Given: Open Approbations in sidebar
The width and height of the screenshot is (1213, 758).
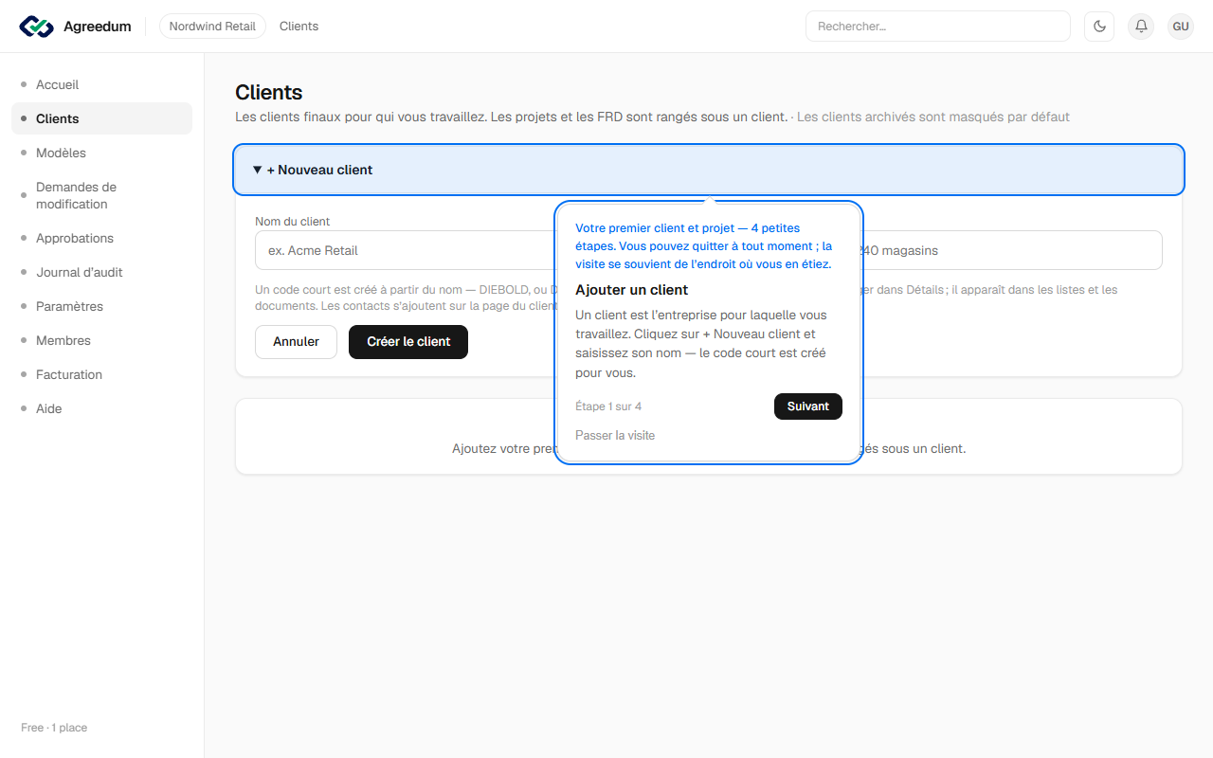Looking at the screenshot, I should click(x=101, y=238).
